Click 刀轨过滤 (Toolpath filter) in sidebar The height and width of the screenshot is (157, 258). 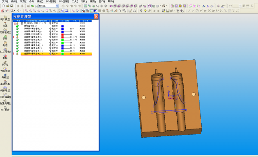click(x=5, y=70)
